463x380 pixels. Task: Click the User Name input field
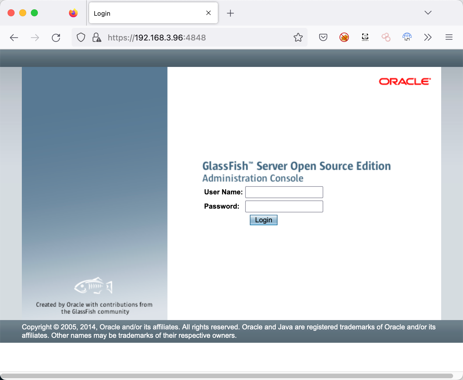[x=284, y=192]
